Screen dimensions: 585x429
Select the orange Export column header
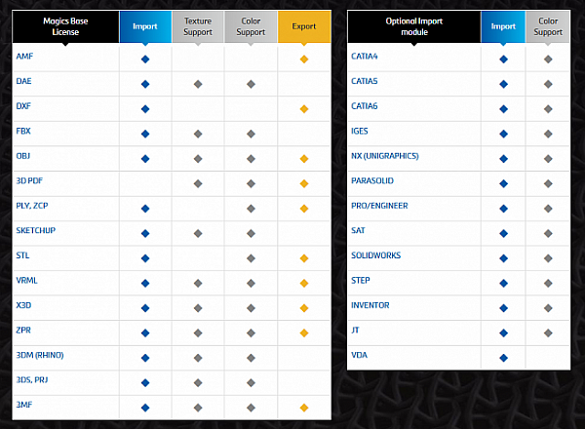coord(304,26)
